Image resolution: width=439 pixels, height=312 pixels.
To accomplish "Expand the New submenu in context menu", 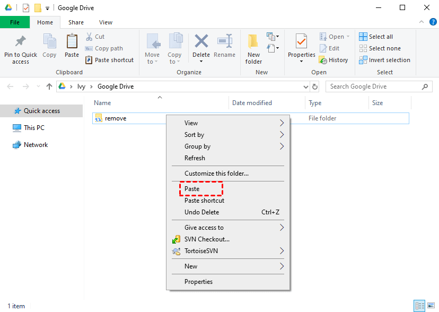I will click(x=228, y=266).
